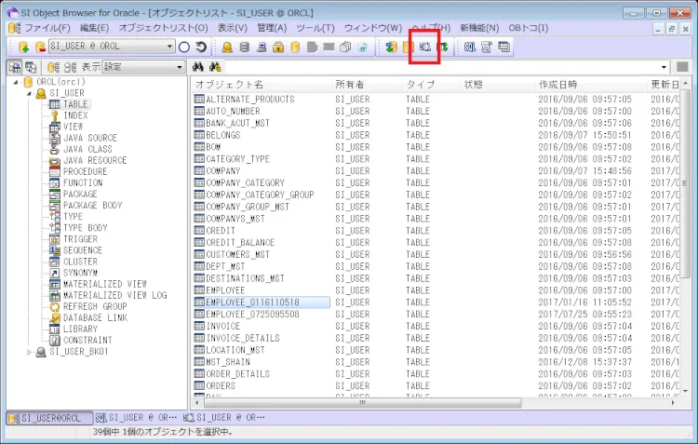Collapse the SI_USER tree node

[29, 93]
